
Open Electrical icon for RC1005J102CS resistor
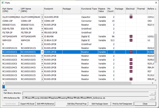(131, 60)
